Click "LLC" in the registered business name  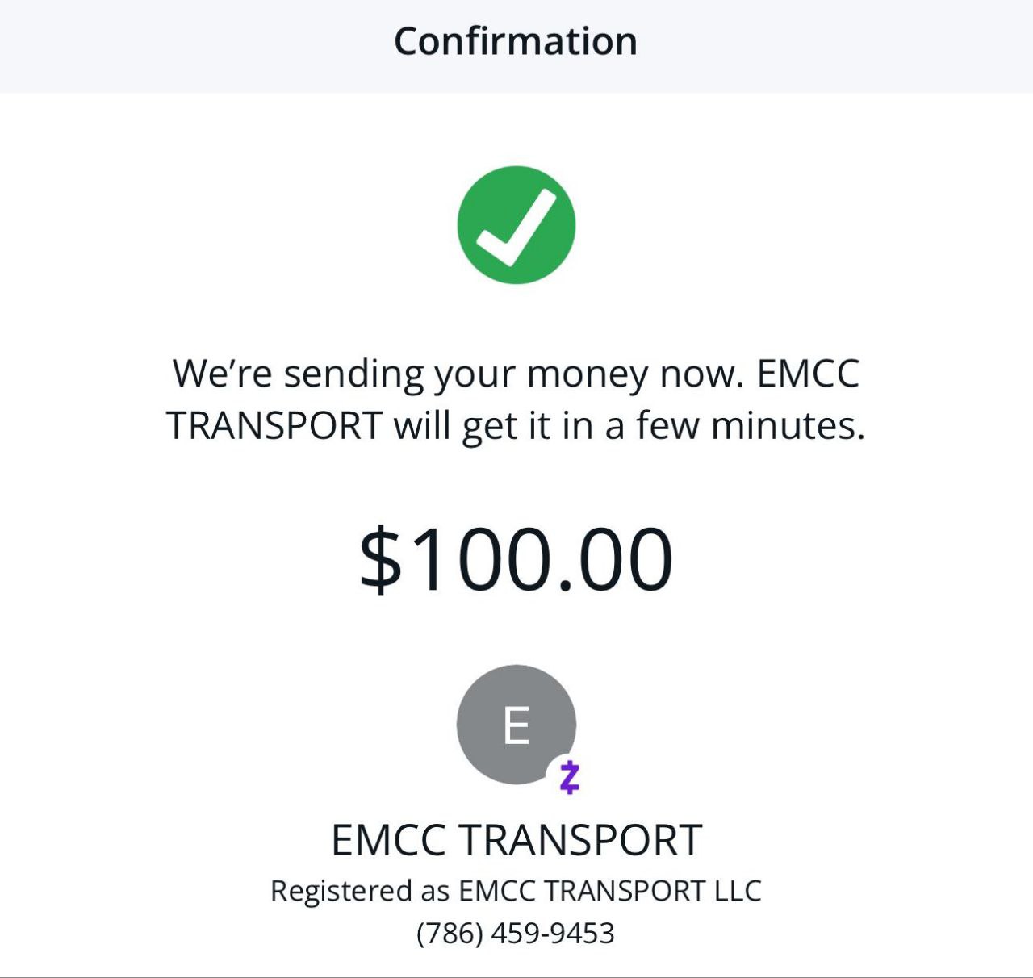coord(738,891)
